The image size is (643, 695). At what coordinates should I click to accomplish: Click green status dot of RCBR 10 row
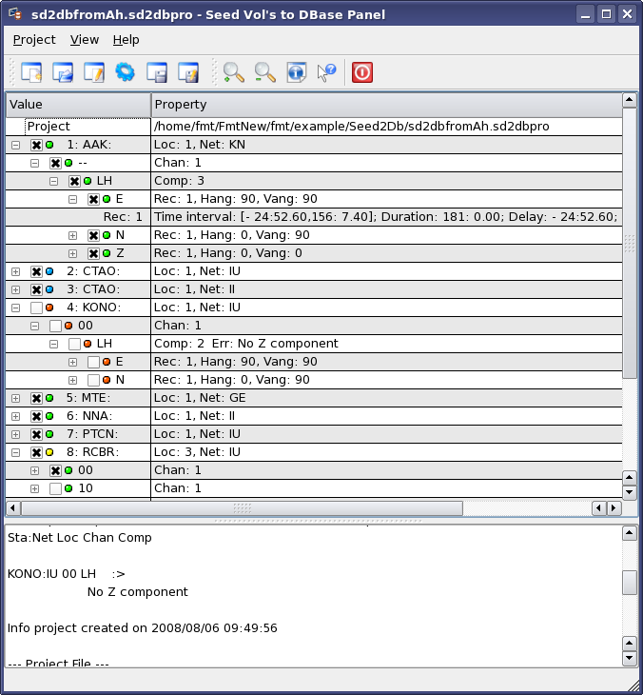pyautogui.click(x=68, y=488)
